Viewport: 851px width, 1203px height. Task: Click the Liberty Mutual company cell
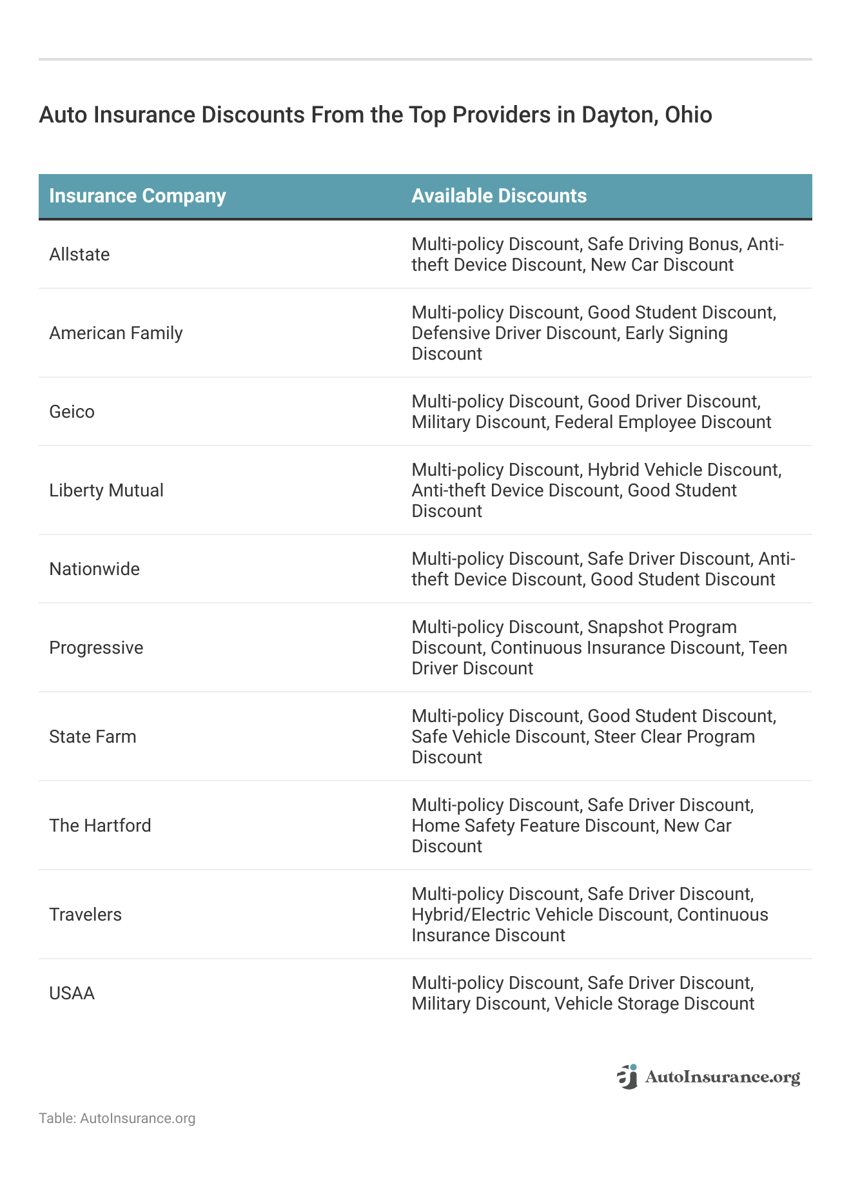click(x=106, y=491)
